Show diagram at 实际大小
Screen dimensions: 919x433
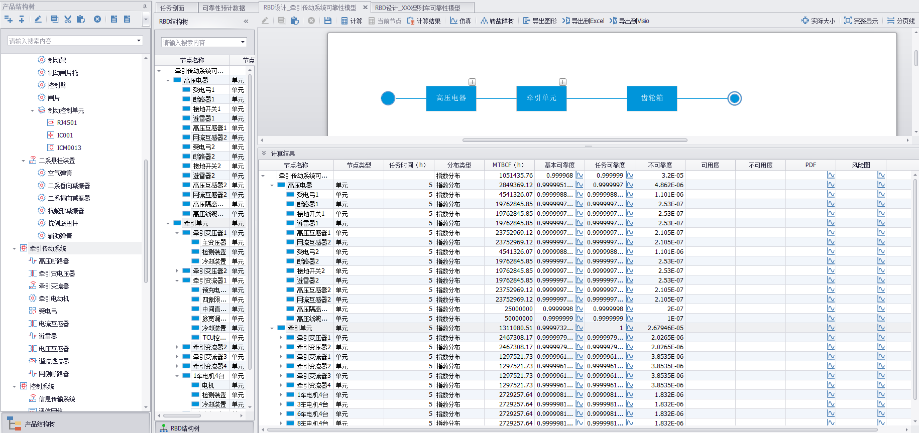pos(818,21)
